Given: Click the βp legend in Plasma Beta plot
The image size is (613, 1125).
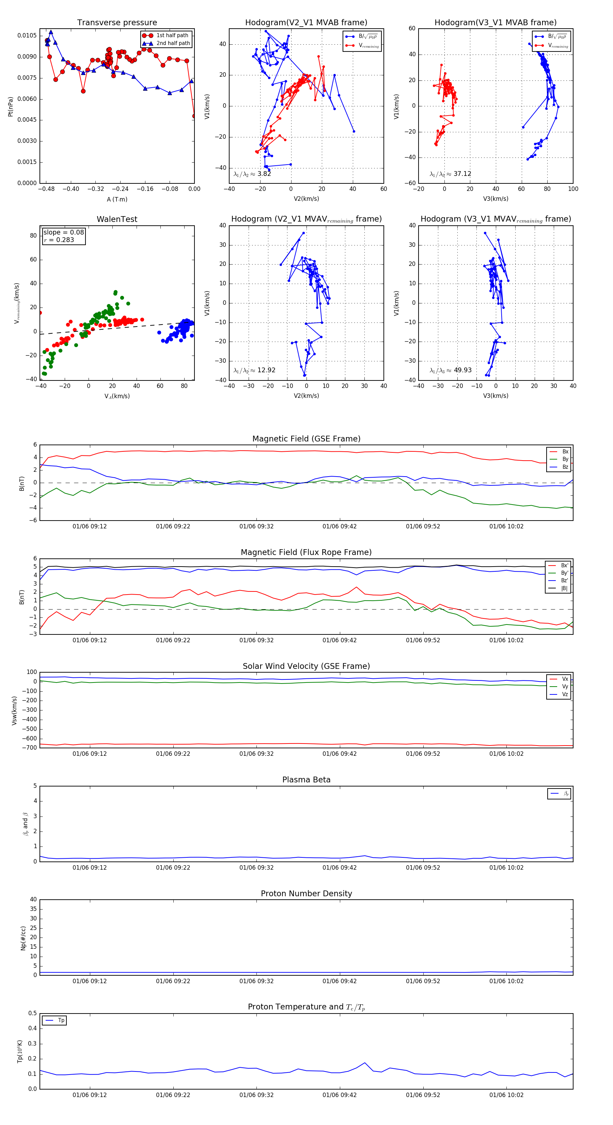Looking at the screenshot, I should [x=559, y=794].
